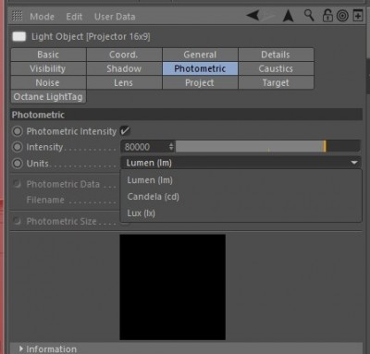Click the up arrow navigation icon
370x354 pixels.
click(x=289, y=16)
